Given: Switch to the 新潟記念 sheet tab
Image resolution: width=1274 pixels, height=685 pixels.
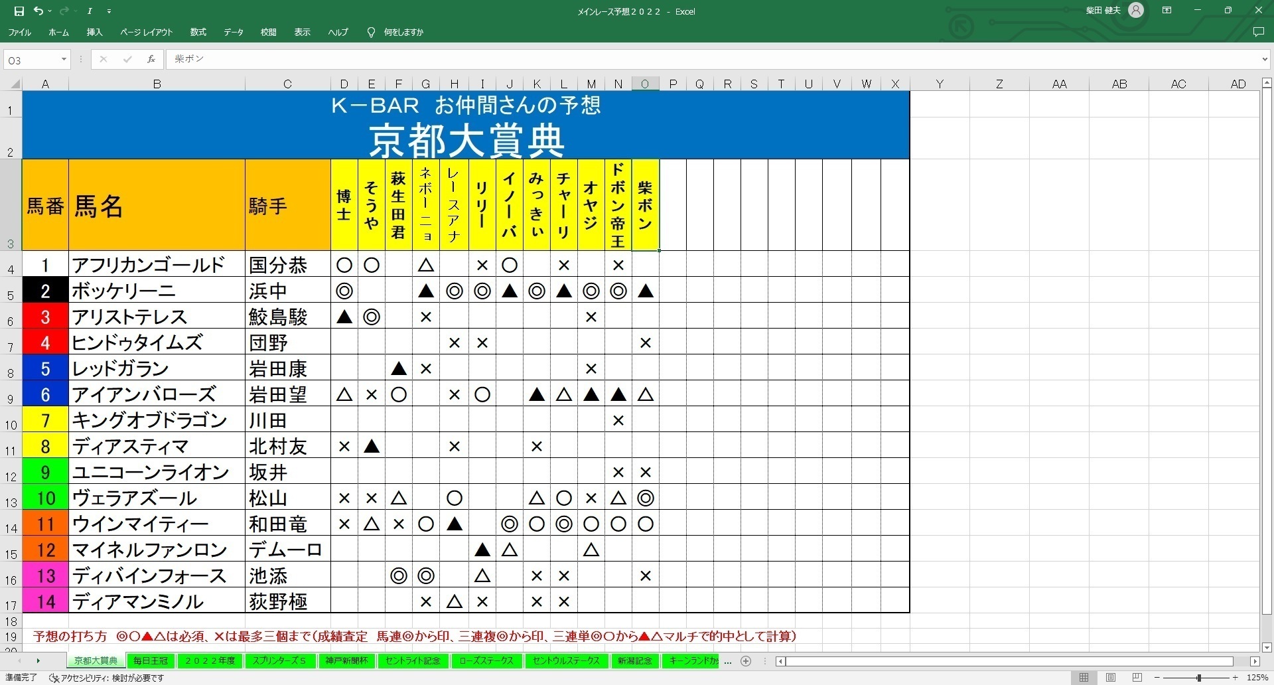Looking at the screenshot, I should coord(635,661).
